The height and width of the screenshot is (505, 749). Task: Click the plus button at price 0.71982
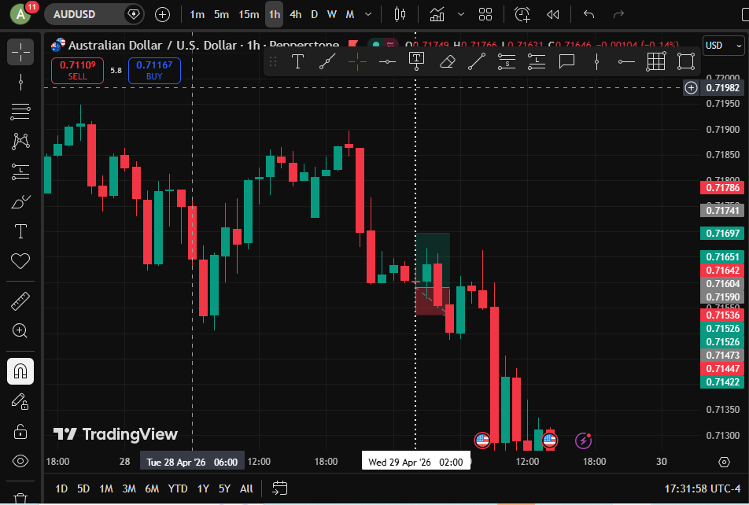pyautogui.click(x=692, y=87)
